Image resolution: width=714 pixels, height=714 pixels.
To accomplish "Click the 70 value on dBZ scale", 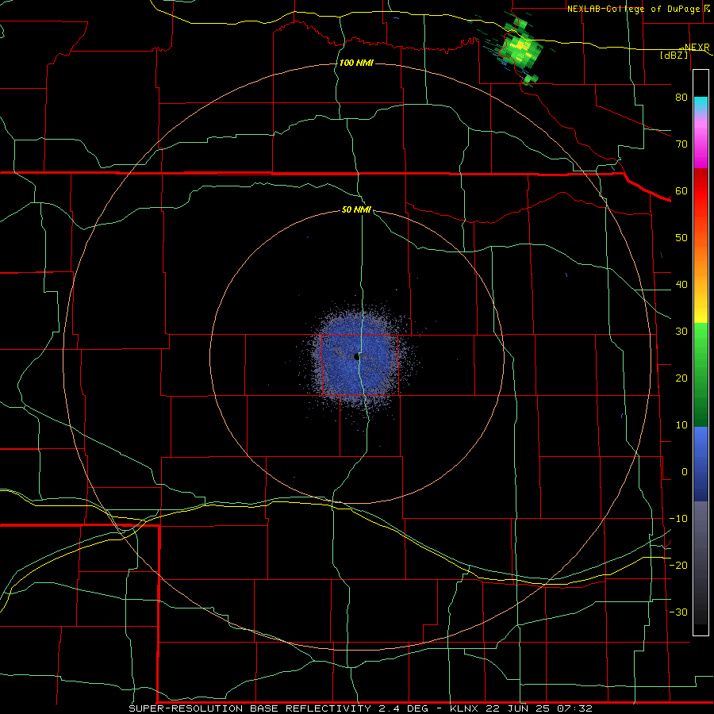I will [x=681, y=144].
